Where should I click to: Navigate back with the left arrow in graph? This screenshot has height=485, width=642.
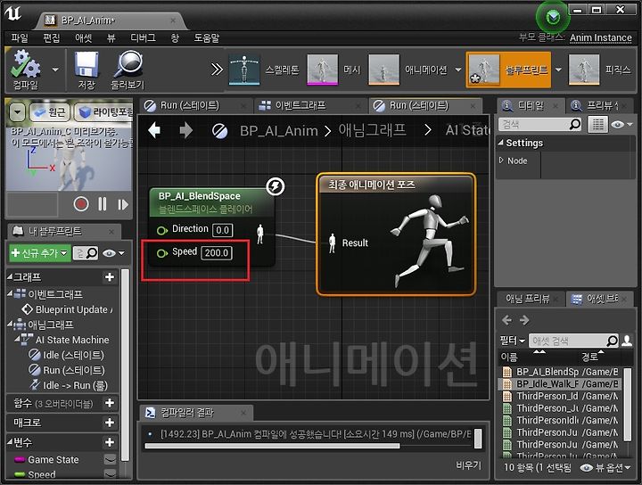[x=154, y=130]
